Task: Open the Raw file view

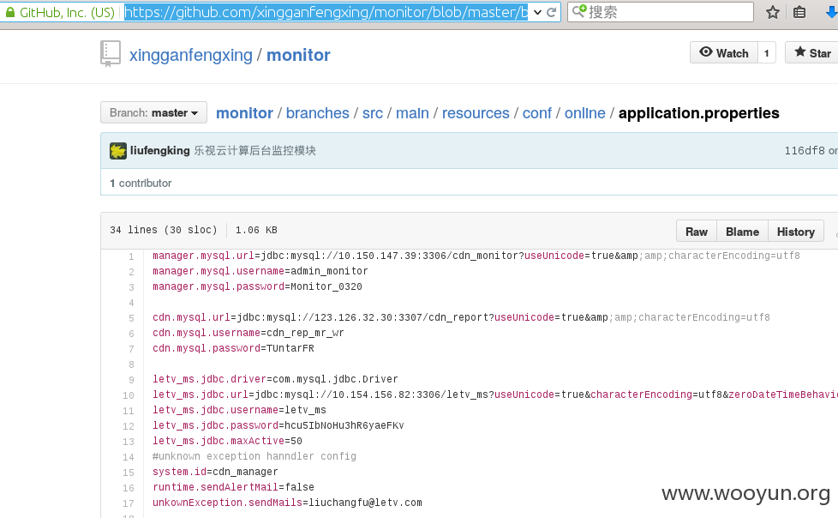Action: (x=697, y=232)
